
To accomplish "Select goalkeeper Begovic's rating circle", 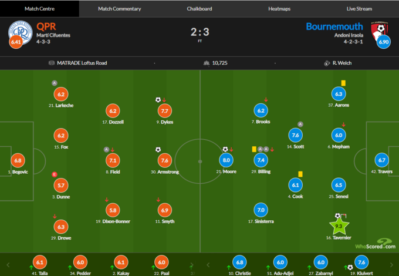I will pos(18,160).
